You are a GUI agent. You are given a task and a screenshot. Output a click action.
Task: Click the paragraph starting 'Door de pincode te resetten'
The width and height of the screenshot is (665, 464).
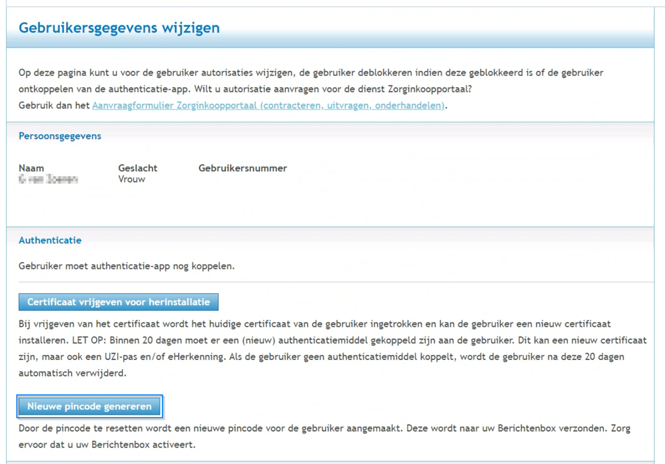[x=229, y=428]
